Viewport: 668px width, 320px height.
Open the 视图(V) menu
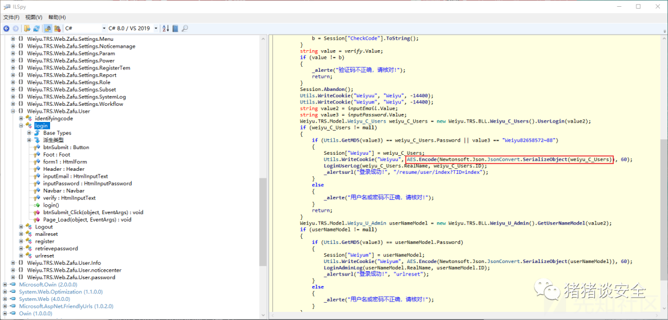pyautogui.click(x=33, y=17)
